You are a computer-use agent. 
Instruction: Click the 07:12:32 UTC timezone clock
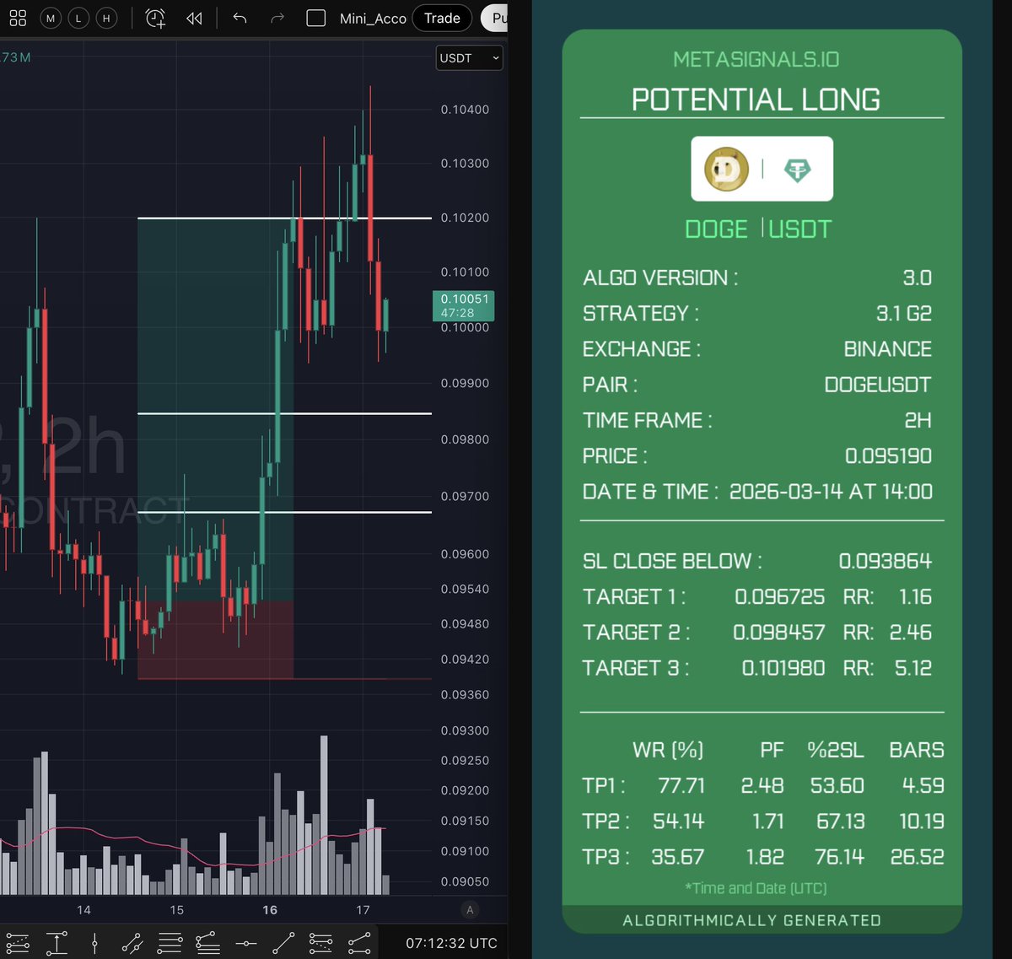pyautogui.click(x=451, y=943)
